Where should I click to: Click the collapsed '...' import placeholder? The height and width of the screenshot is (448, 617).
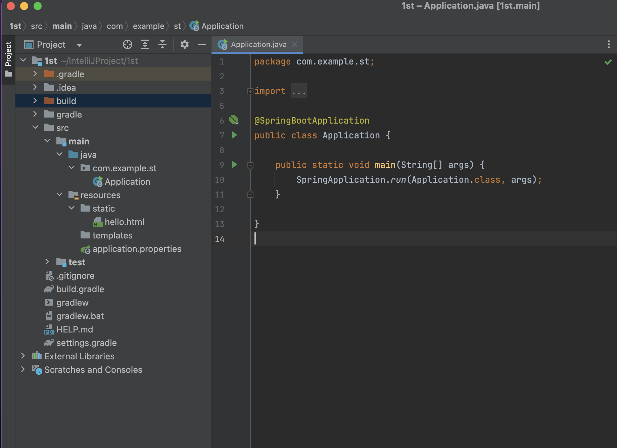299,91
